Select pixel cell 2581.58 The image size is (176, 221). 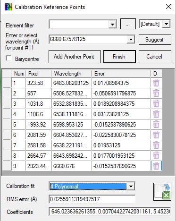pos(39,145)
